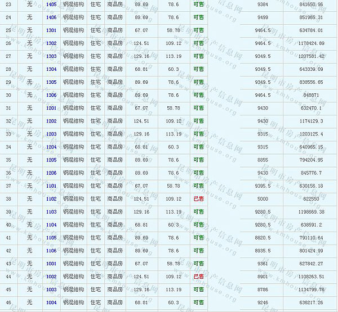
Task: Open room 1101 link
Action: tap(51, 186)
